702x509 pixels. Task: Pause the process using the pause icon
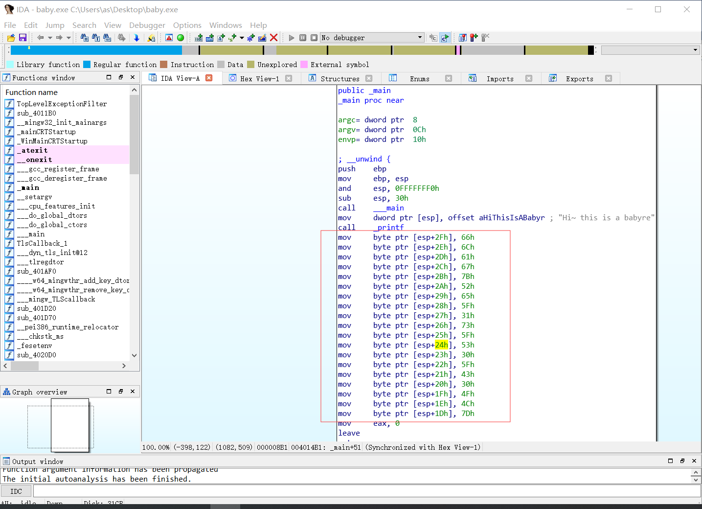303,37
